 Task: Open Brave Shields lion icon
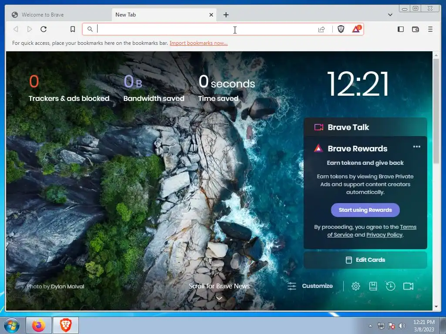[341, 29]
